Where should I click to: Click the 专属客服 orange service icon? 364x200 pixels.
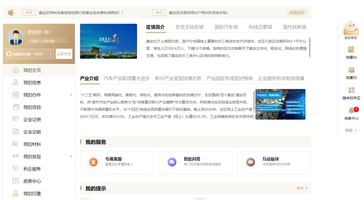[93, 162]
